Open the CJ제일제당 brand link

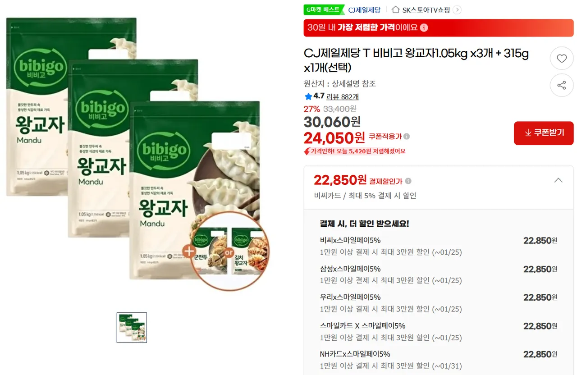(364, 9)
